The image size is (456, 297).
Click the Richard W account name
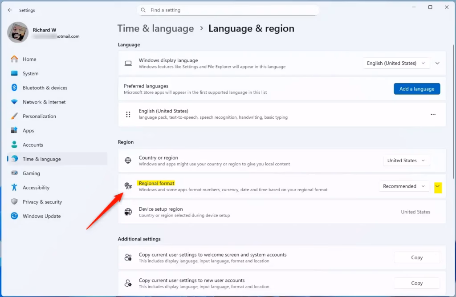coord(45,30)
